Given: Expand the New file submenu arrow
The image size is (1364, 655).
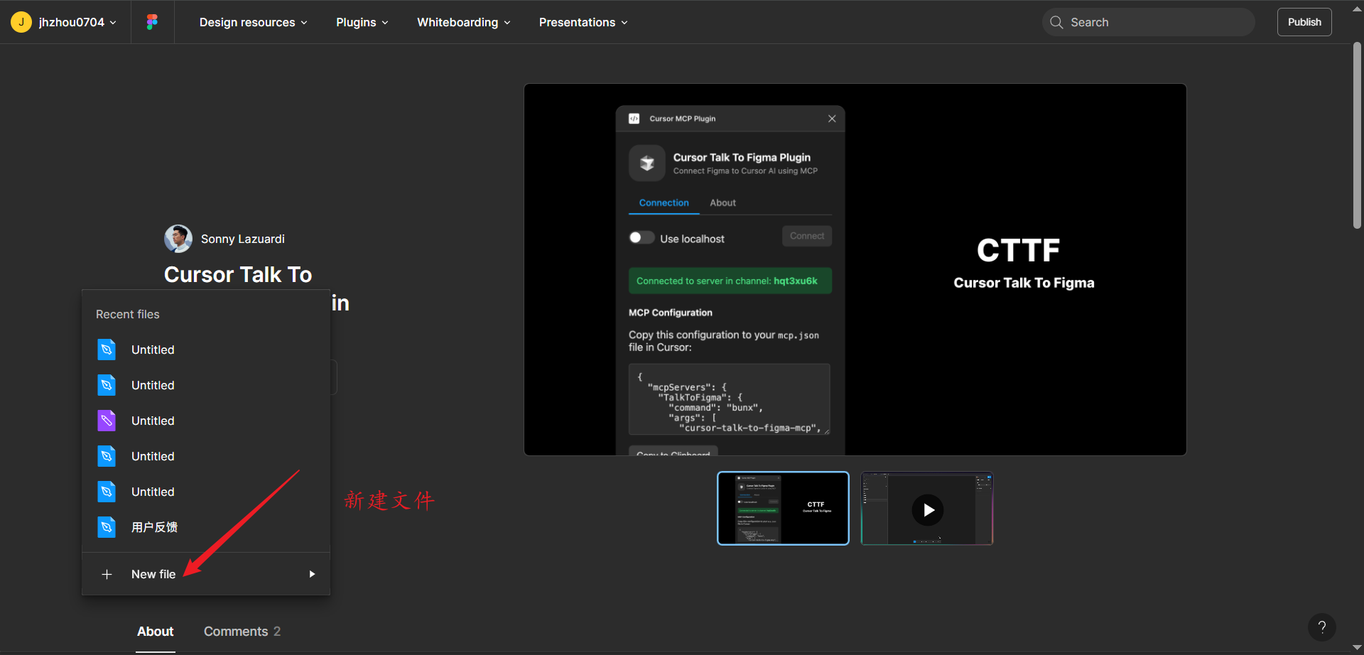Looking at the screenshot, I should [312, 574].
